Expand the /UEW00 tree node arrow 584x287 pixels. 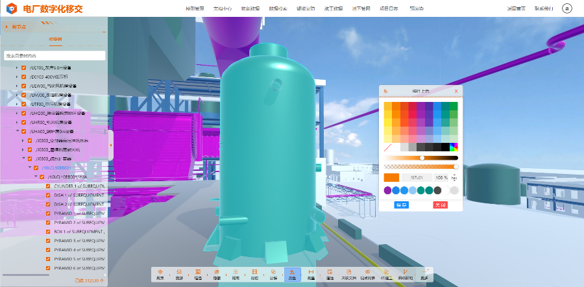tap(17, 86)
